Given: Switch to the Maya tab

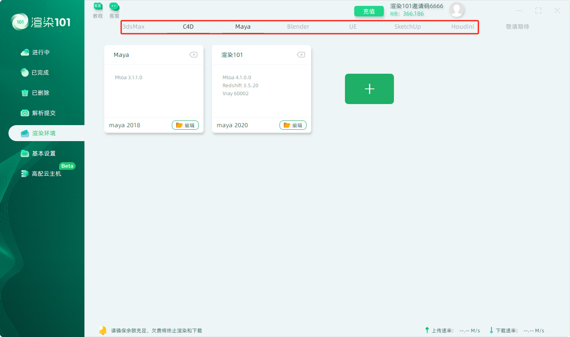Looking at the screenshot, I should (243, 27).
